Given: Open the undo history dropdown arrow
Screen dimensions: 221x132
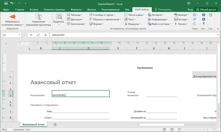Looking at the screenshot, I should click(15, 3).
